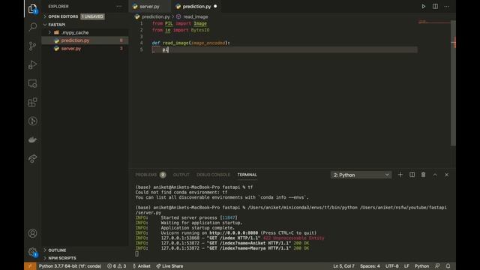Switch to the server.py editor tab
Screen dimensions: 480x270
[x=149, y=7]
